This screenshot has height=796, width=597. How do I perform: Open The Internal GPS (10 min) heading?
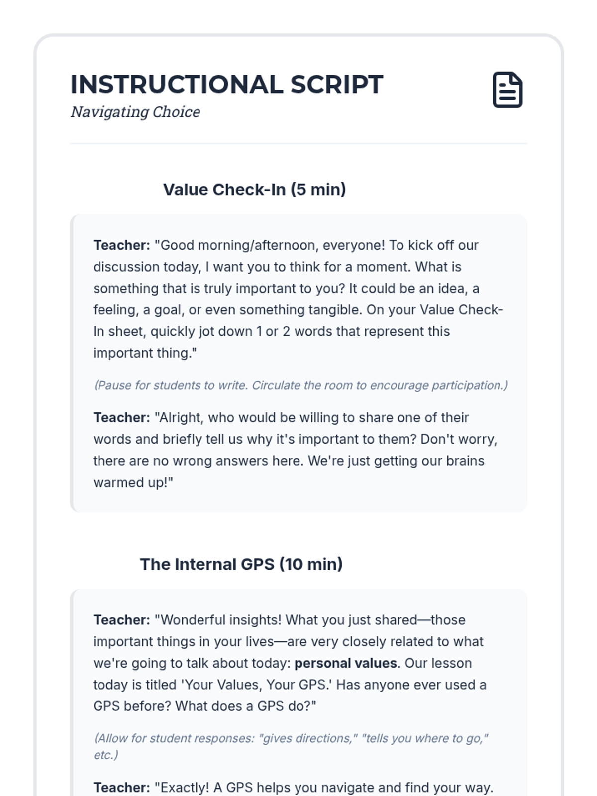coord(241,564)
